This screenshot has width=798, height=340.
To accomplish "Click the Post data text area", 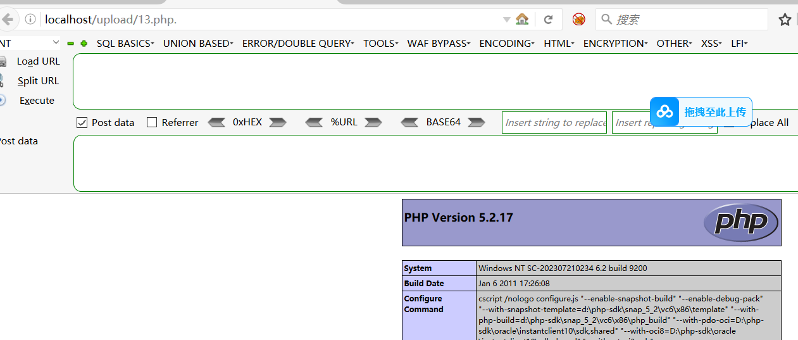I will click(x=435, y=163).
